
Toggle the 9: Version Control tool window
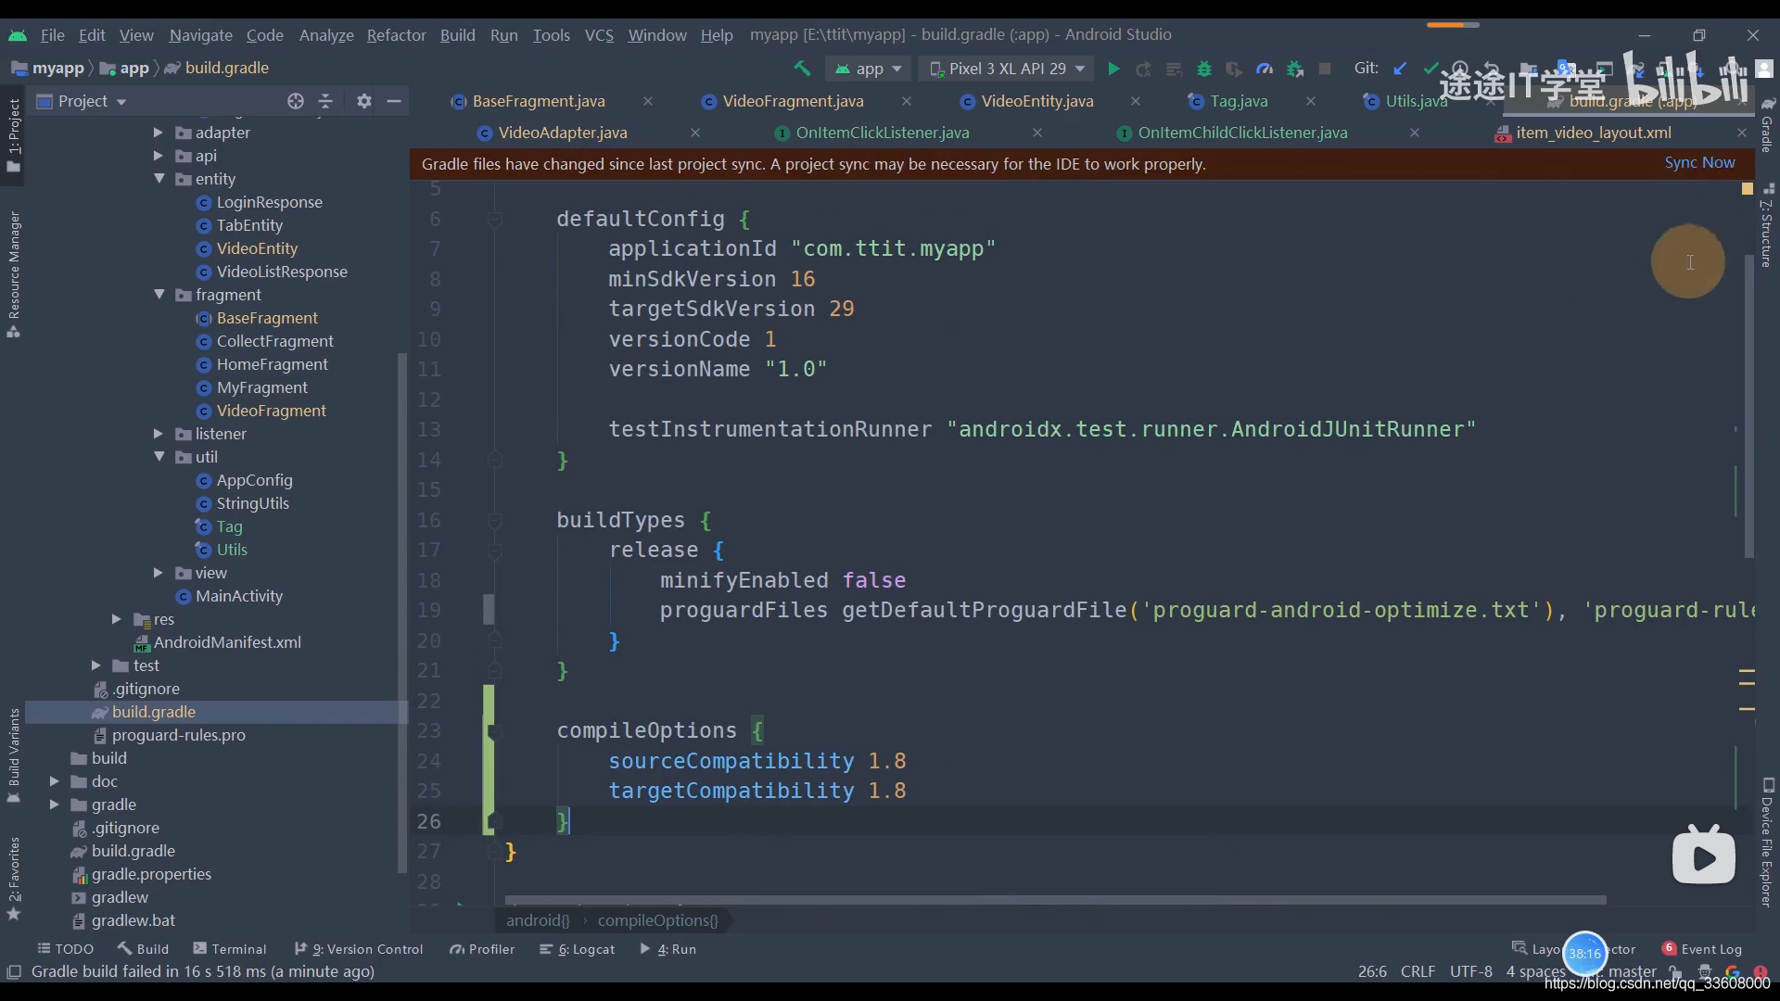tap(359, 949)
